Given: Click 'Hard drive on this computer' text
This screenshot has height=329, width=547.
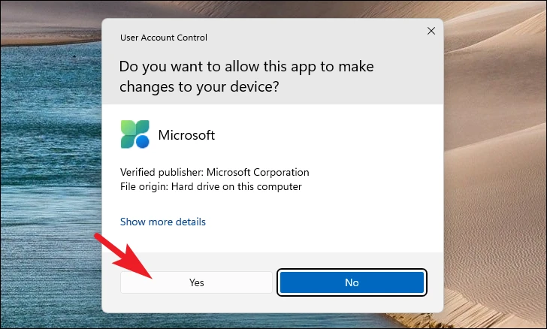Looking at the screenshot, I should (x=236, y=186).
